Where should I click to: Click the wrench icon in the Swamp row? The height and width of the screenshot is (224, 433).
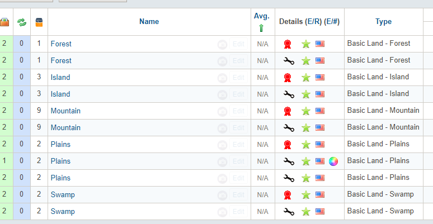coord(288,212)
